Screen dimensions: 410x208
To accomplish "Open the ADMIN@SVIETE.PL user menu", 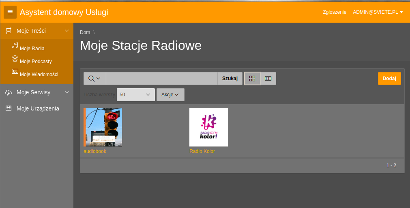I will click(378, 12).
